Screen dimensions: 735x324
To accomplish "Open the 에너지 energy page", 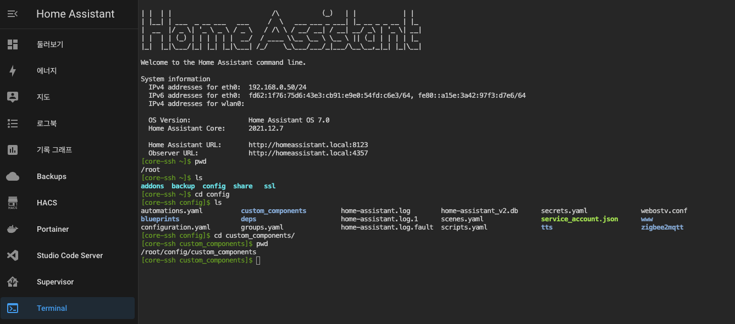I will [x=68, y=71].
